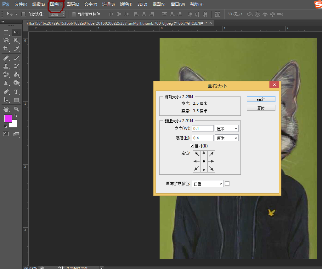The height and width of the screenshot is (269, 322).
Task: Open the 选择(S) menu
Action: (108, 4)
